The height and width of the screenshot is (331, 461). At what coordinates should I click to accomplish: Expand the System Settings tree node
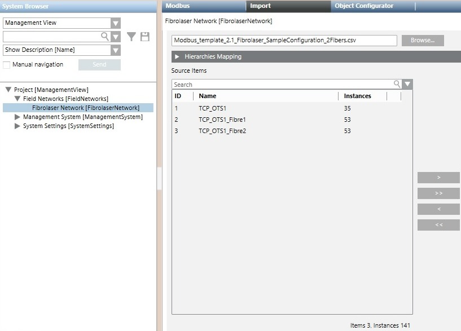(x=17, y=126)
